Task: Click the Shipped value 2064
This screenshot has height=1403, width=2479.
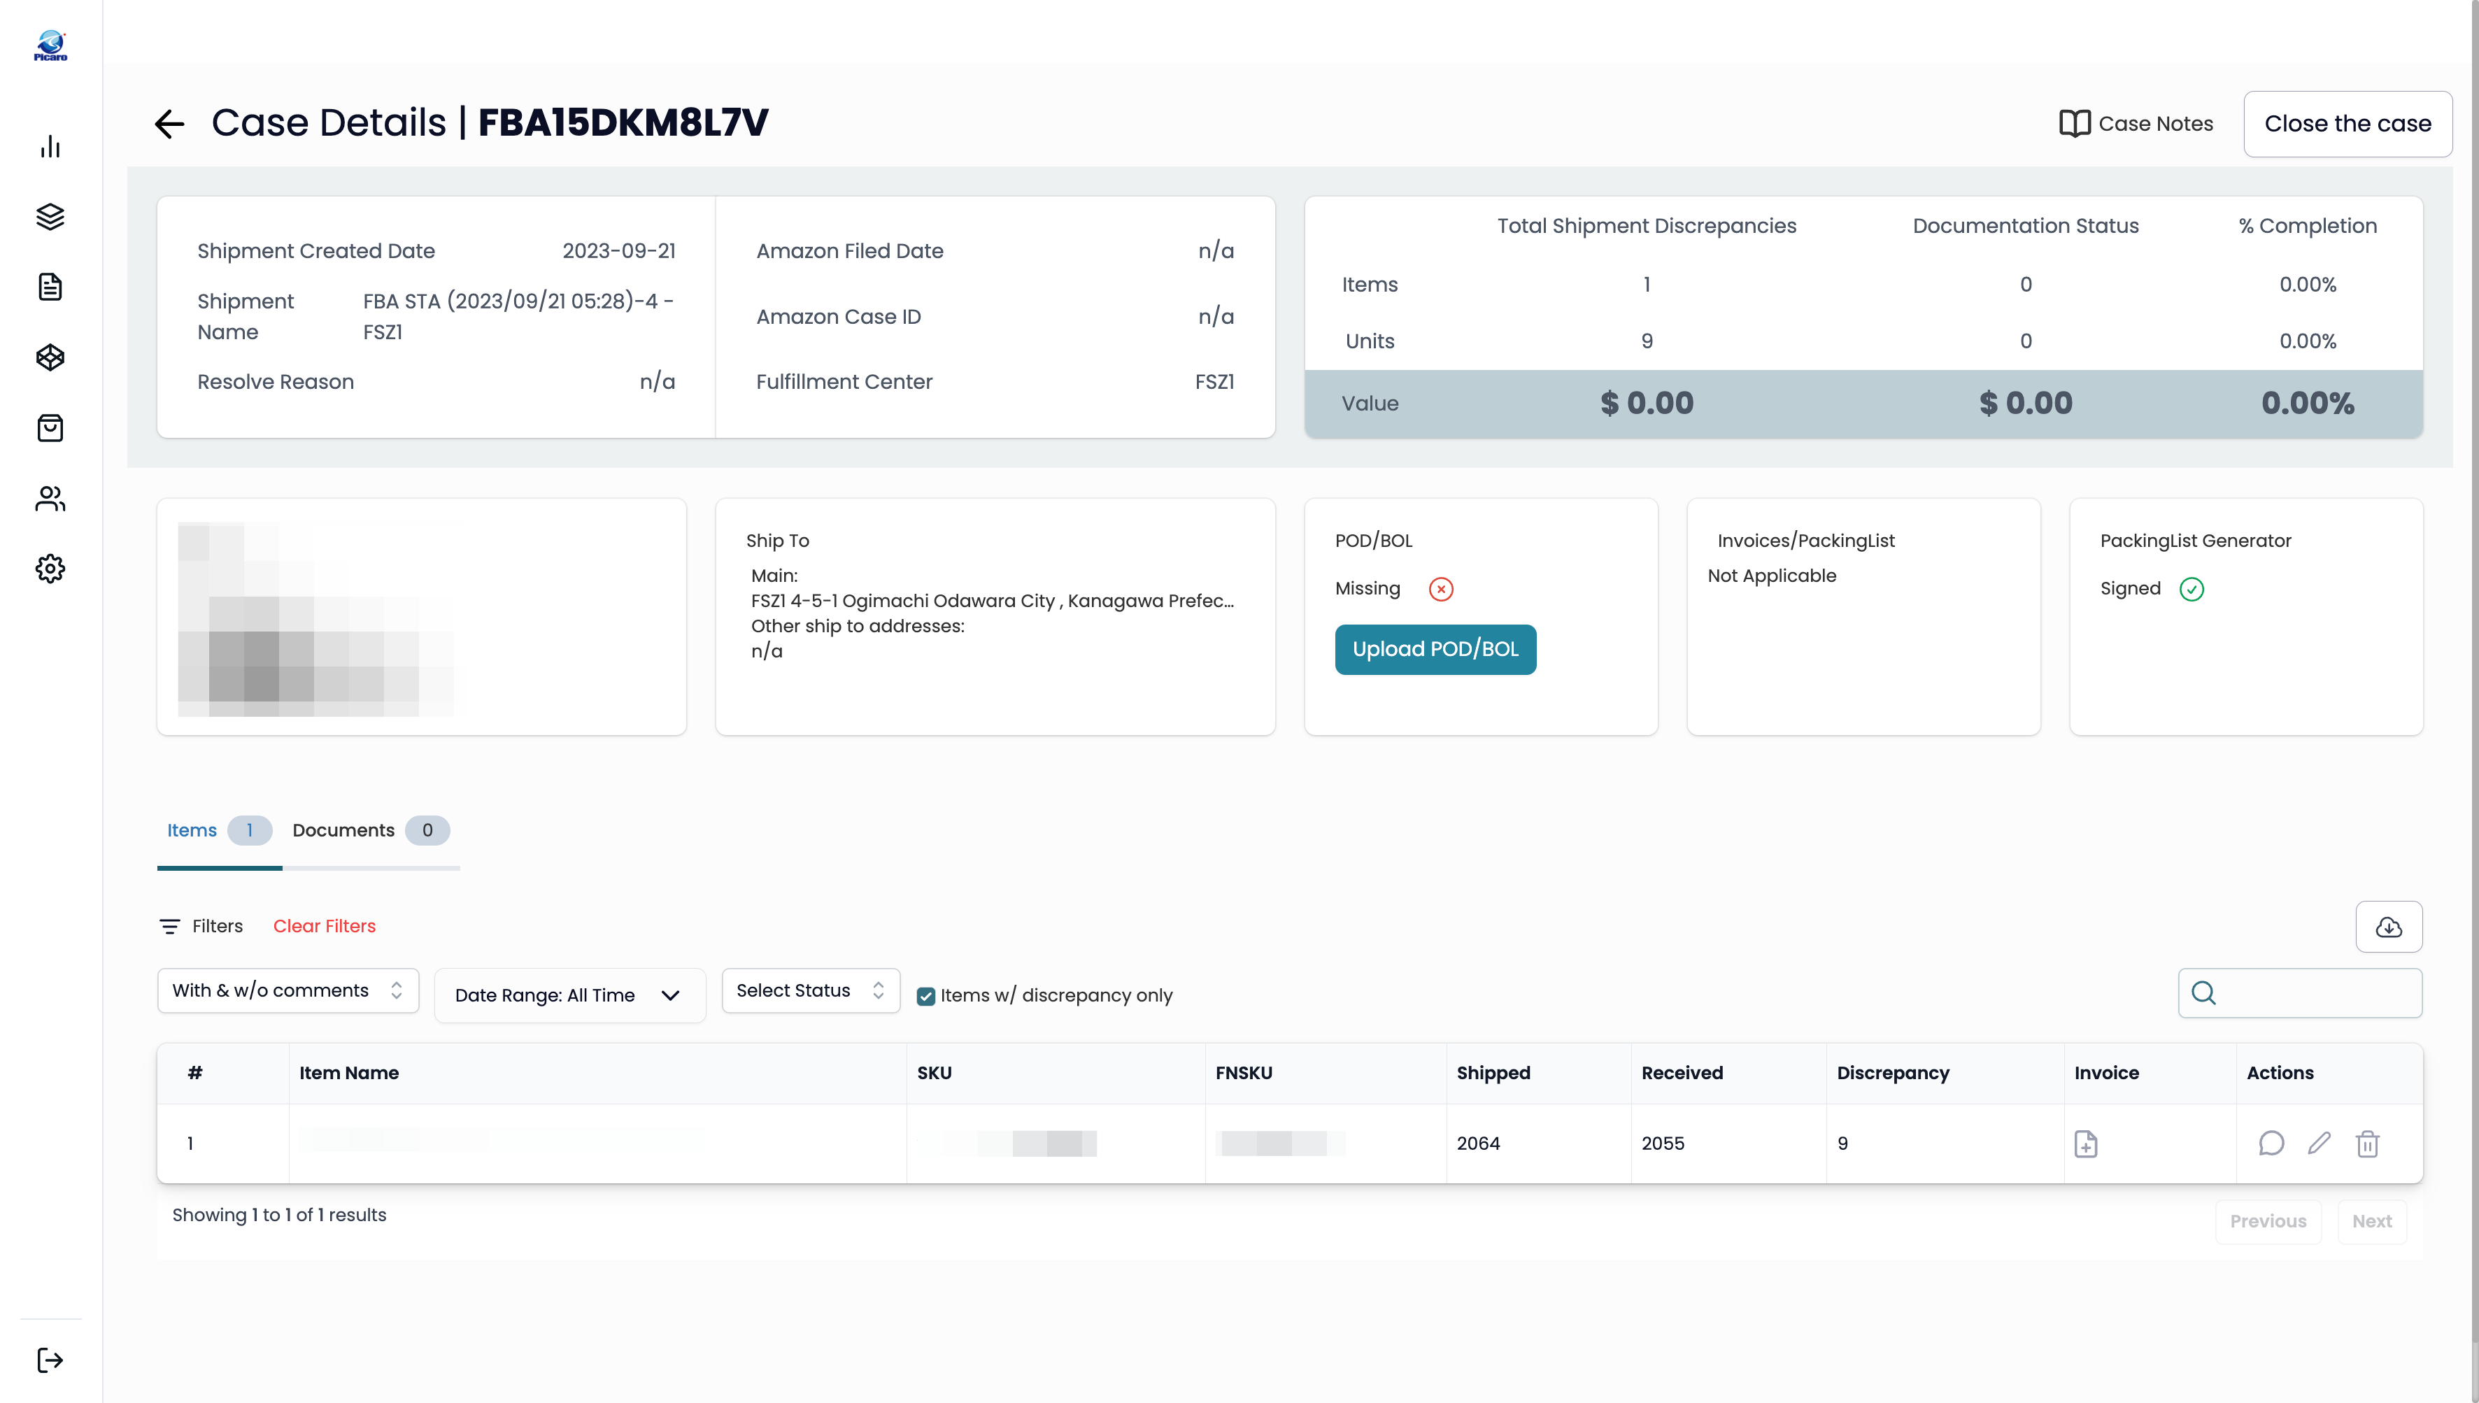Action: [1478, 1144]
